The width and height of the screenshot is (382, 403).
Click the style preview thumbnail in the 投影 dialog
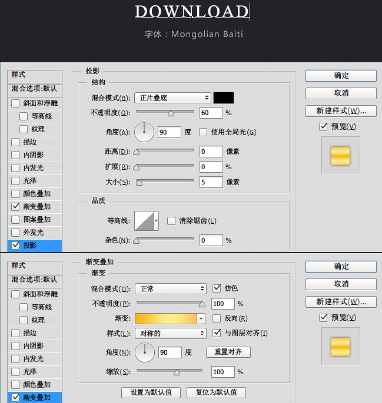340,156
